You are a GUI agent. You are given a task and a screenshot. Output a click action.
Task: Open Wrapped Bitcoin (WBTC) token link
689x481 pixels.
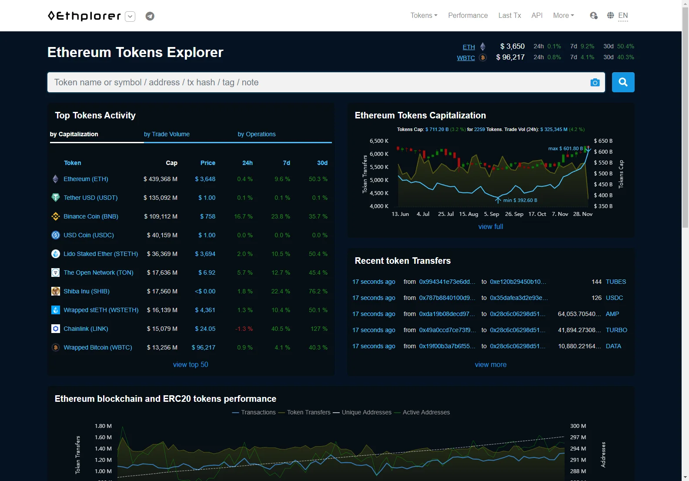[x=98, y=347]
